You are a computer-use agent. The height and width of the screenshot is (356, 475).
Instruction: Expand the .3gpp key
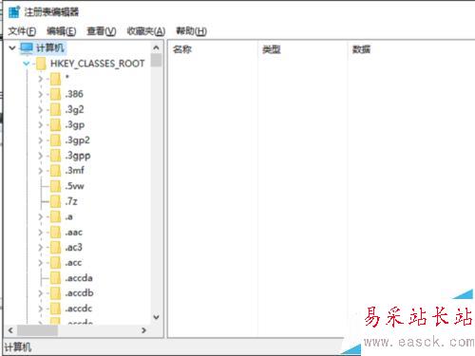(41, 156)
